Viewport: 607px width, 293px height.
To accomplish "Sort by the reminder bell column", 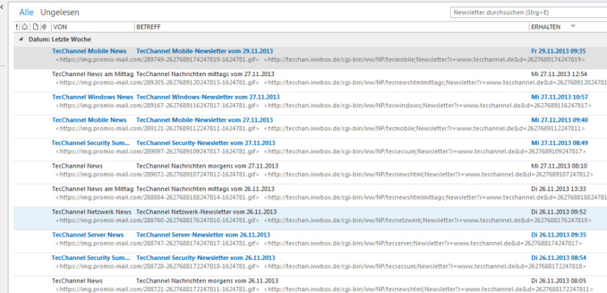I will 25,27.
